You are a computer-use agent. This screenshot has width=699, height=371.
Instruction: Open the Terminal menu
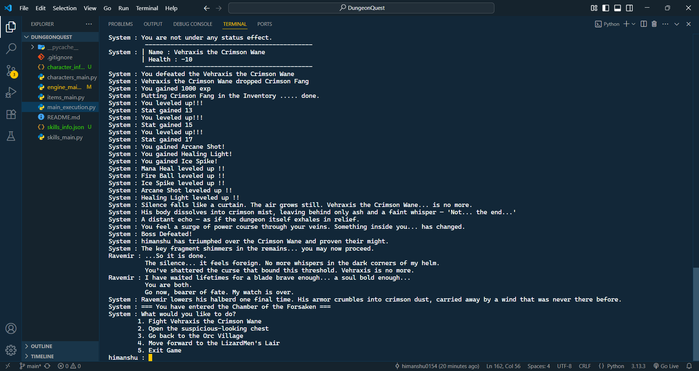point(147,8)
